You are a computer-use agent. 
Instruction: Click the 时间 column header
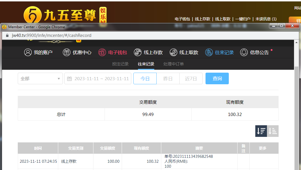pyautogui.click(x=38, y=148)
